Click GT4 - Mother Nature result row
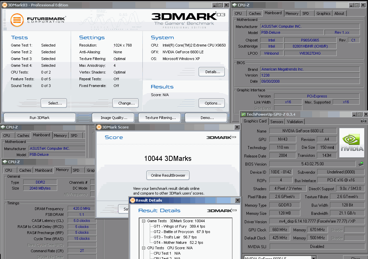Screen dimensions: 368x259 pyautogui.click(x=178, y=242)
